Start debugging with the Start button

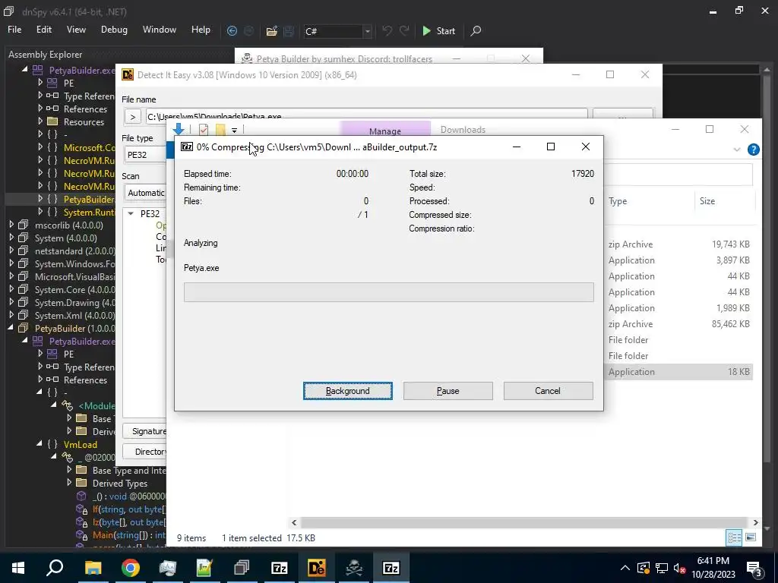tap(438, 30)
